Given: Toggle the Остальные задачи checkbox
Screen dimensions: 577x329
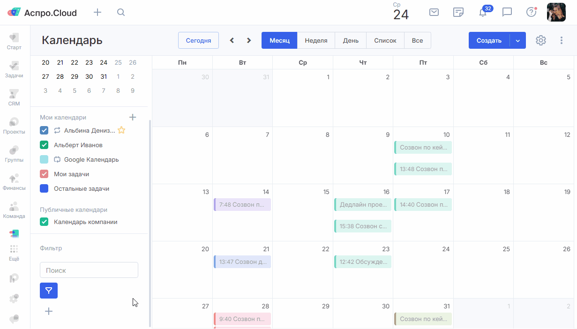Looking at the screenshot, I should coord(44,188).
